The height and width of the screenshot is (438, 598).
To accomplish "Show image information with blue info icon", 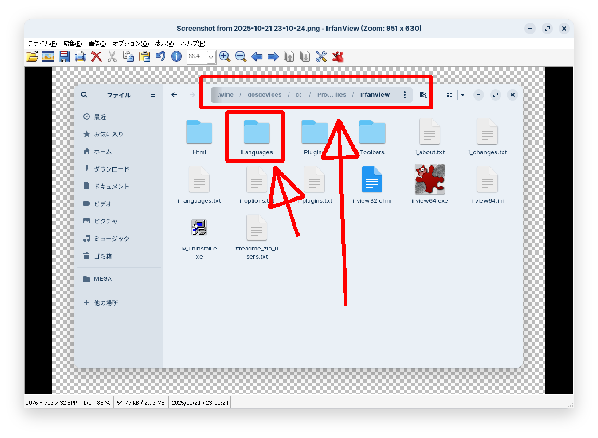I will [177, 56].
